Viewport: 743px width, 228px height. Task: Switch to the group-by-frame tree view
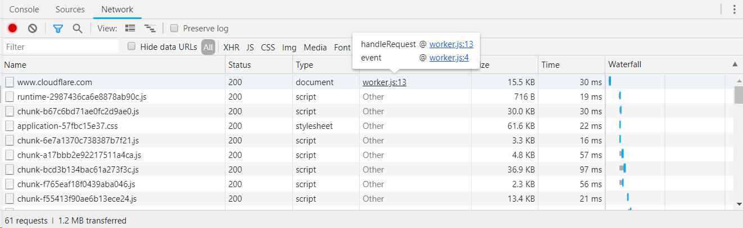[x=150, y=28]
